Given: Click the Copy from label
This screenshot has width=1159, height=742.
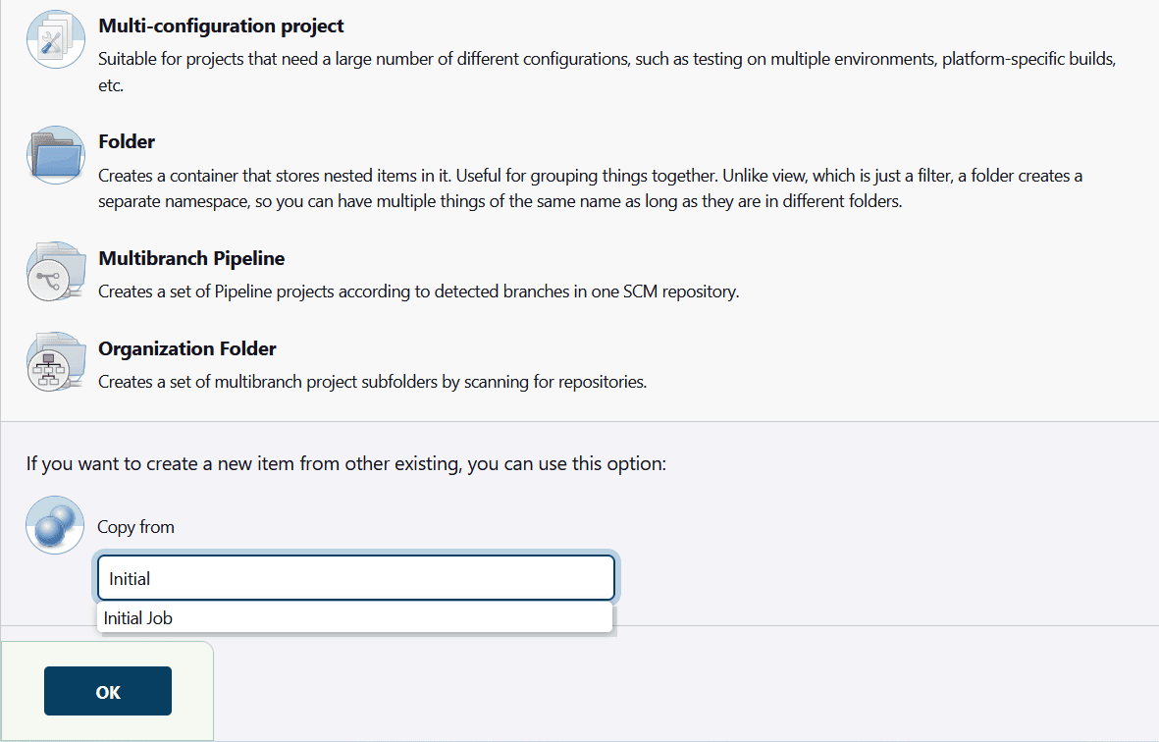Looking at the screenshot, I should (x=136, y=527).
